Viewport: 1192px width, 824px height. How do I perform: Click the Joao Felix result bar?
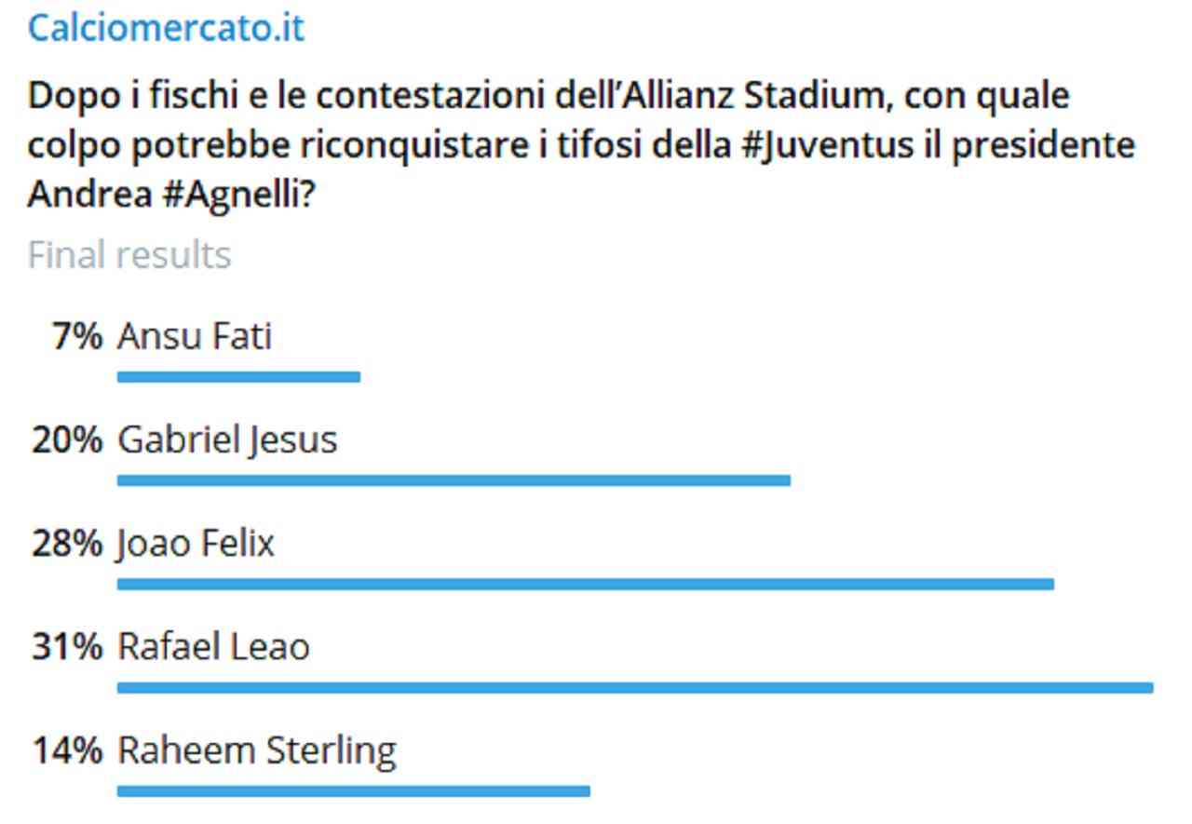[585, 585]
